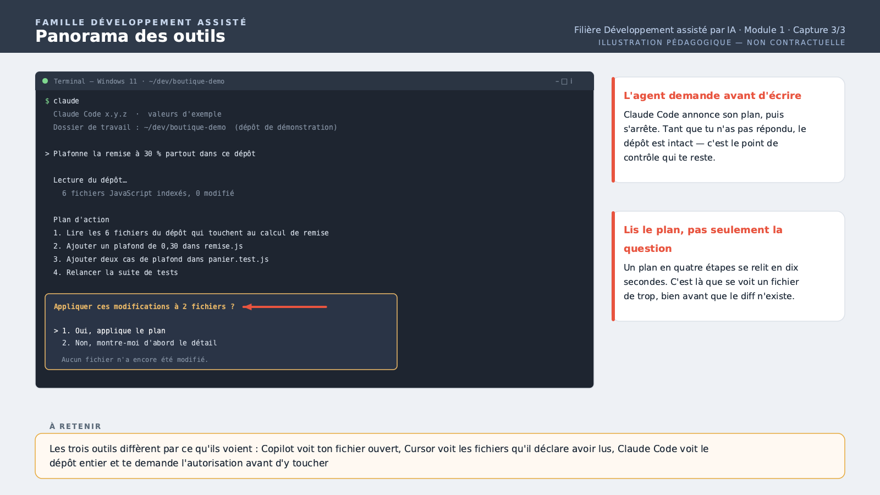Click the 'Lecture du dépôt…' line
This screenshot has width=880, height=495.
click(x=90, y=180)
